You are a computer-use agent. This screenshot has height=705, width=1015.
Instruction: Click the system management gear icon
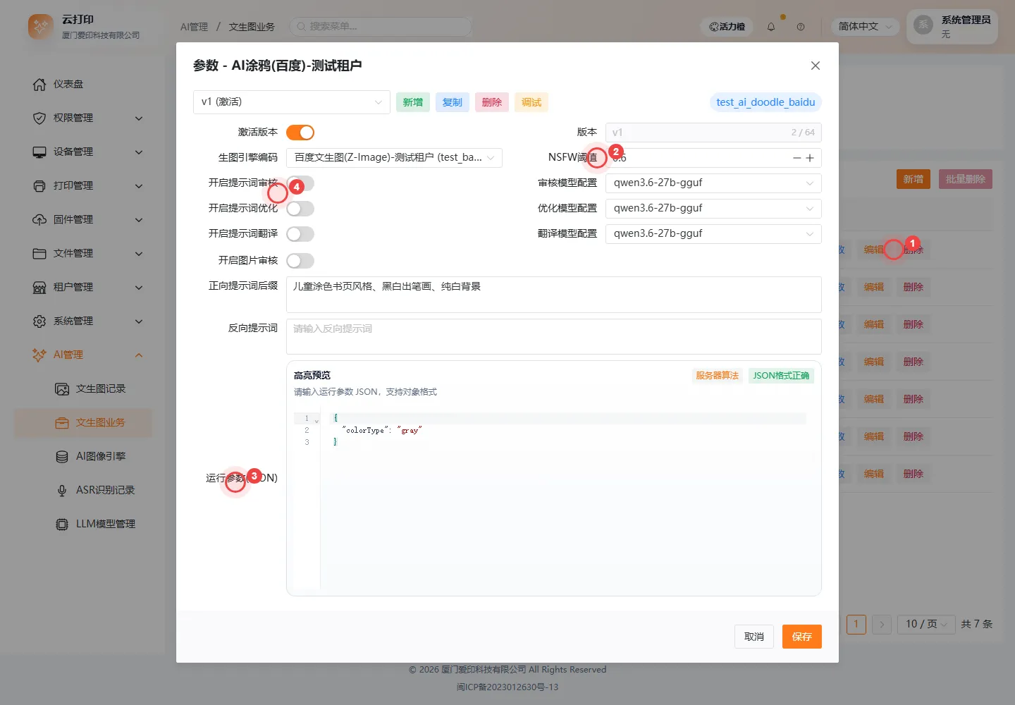(x=39, y=321)
